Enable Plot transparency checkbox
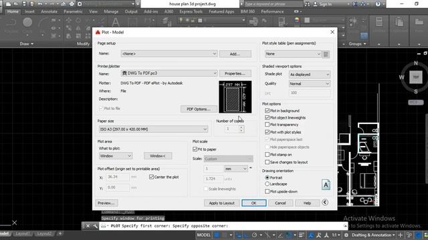The width and height of the screenshot is (428, 240). click(267, 125)
